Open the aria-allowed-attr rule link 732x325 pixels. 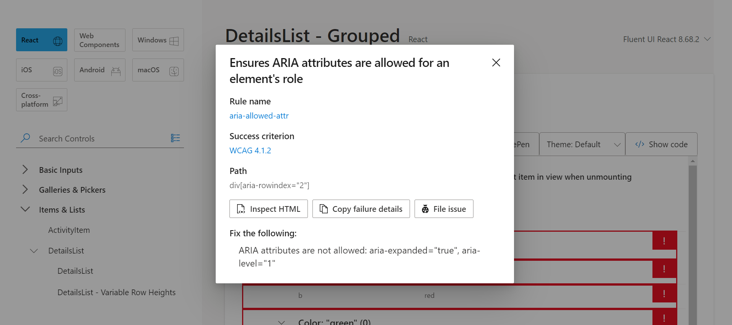tap(259, 116)
